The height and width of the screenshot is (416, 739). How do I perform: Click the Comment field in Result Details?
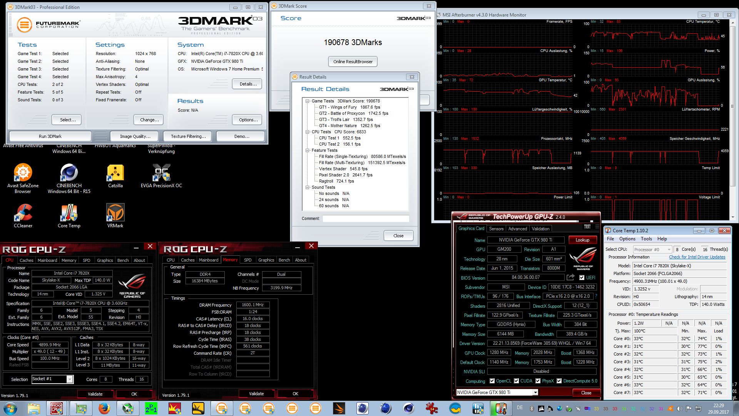click(x=366, y=219)
